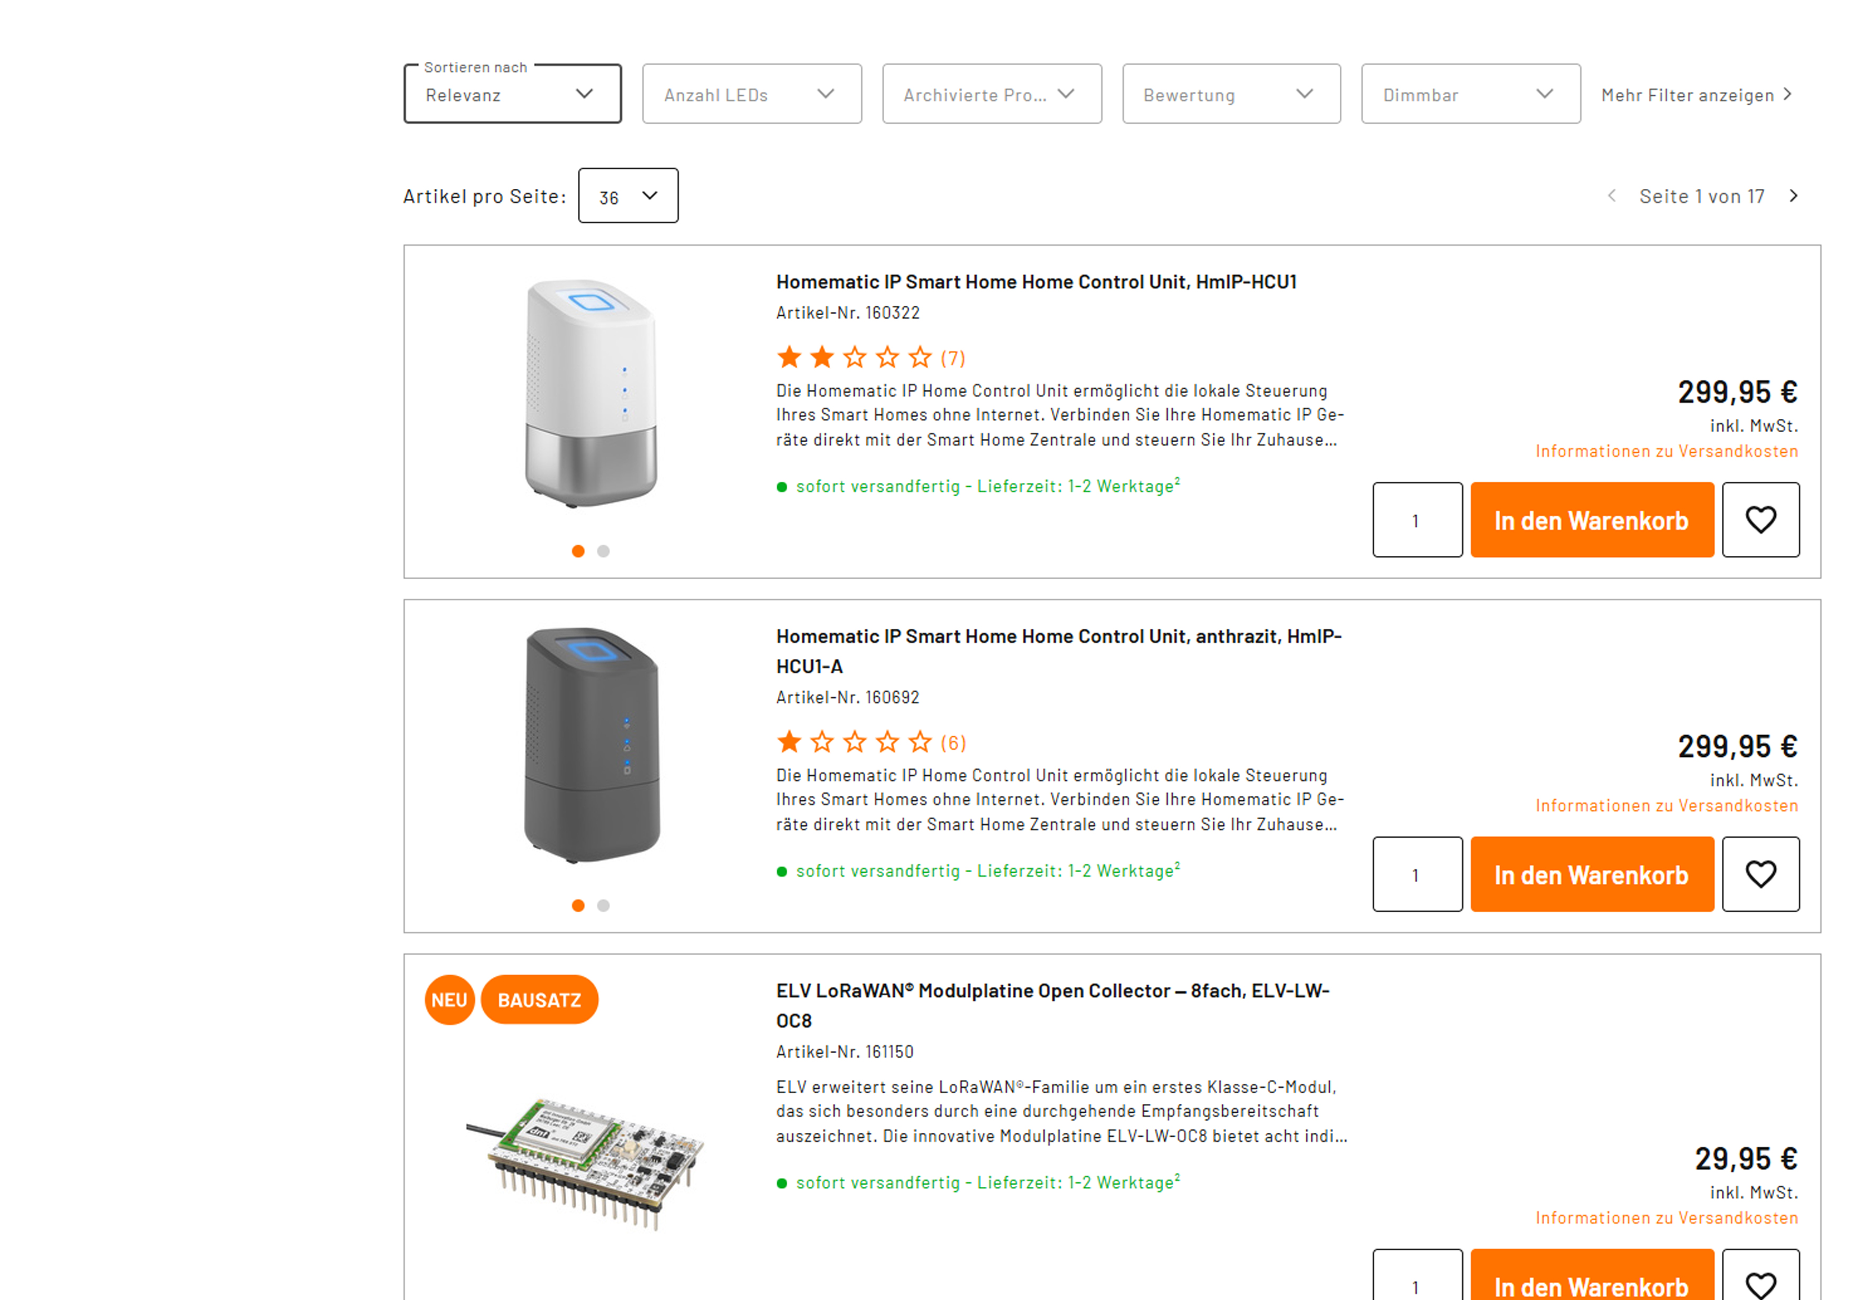
Task: Change Artikel pro Seite from 36
Action: tap(628, 196)
